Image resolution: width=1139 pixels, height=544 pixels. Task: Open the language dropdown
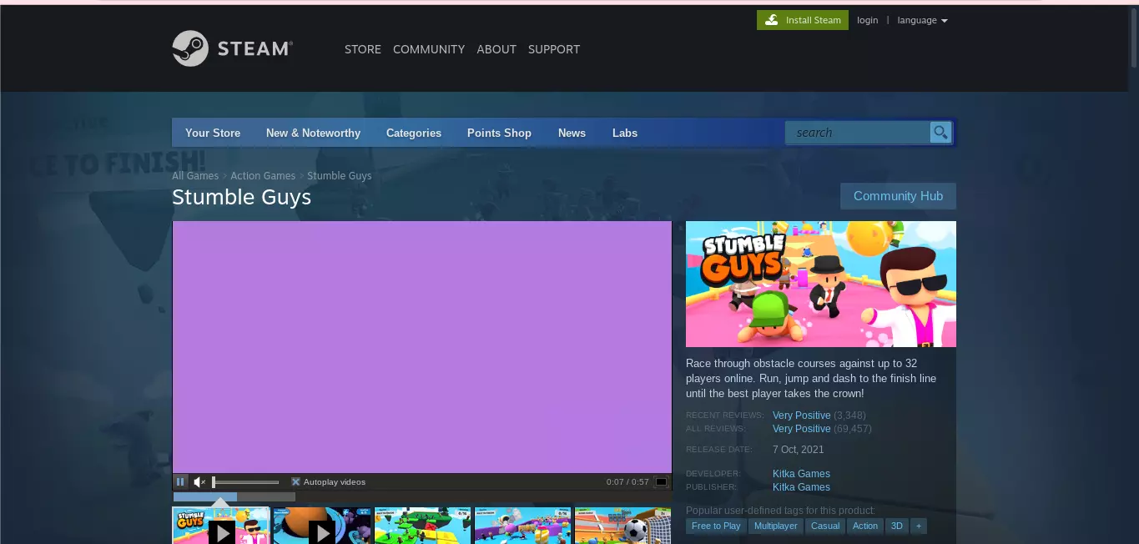[922, 20]
